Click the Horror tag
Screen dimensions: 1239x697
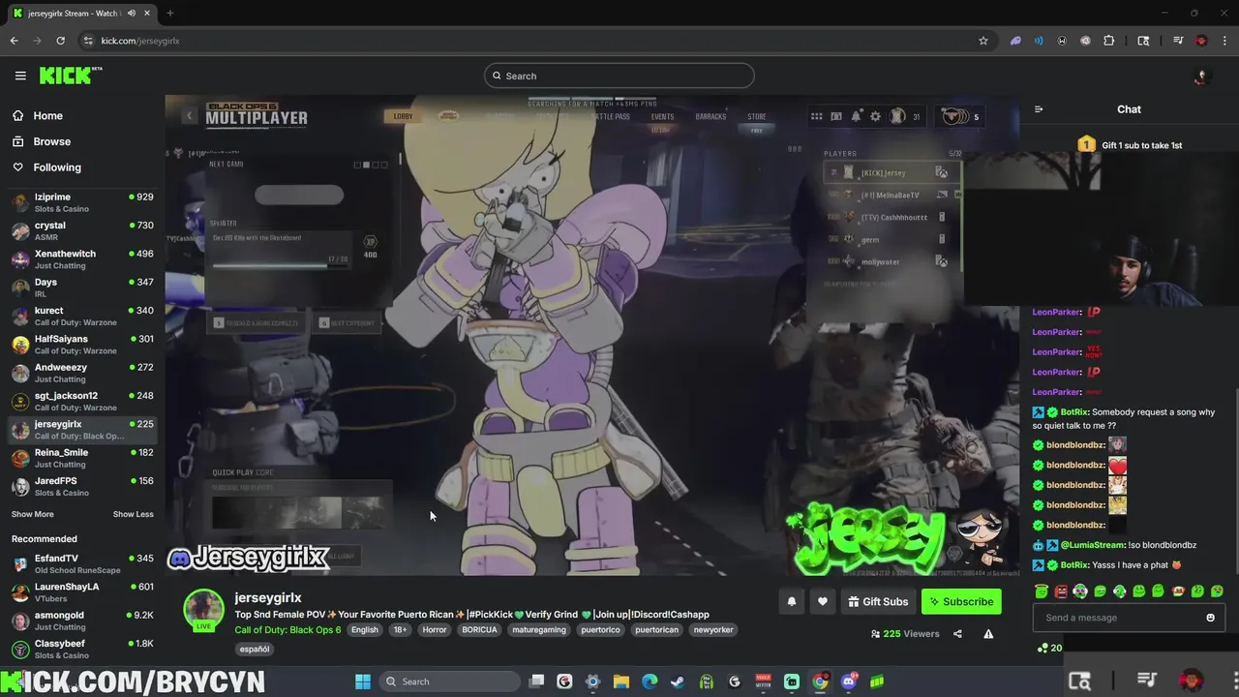(x=435, y=629)
